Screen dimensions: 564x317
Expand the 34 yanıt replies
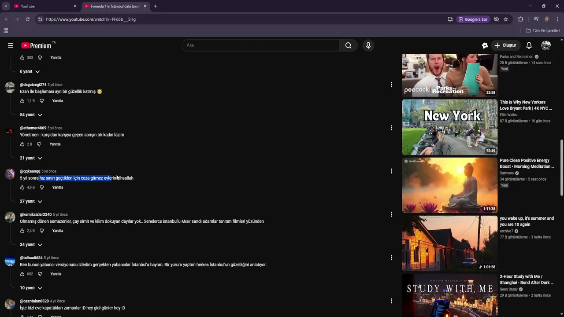point(31,244)
